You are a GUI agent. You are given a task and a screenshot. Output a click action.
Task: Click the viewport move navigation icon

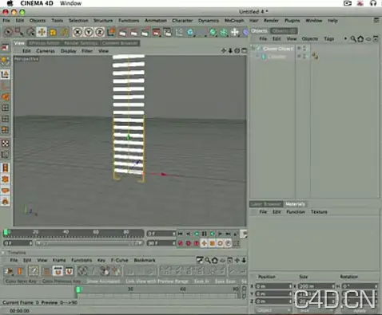coord(224,50)
